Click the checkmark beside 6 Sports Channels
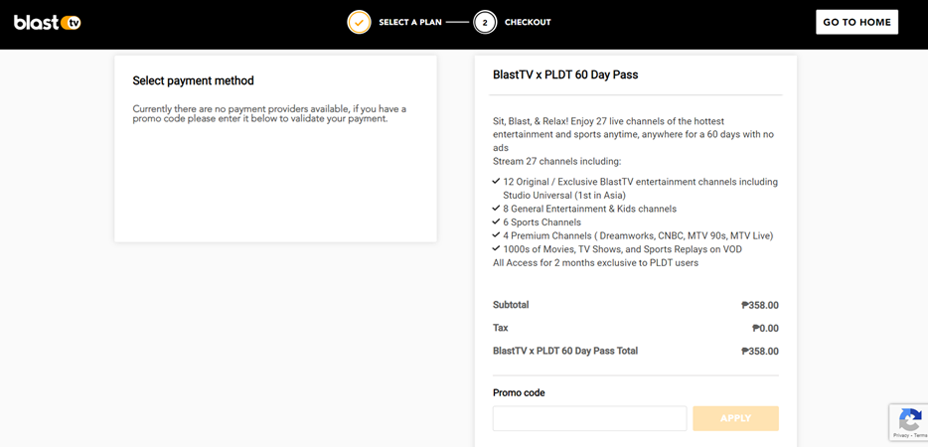This screenshot has width=928, height=447. [x=496, y=221]
